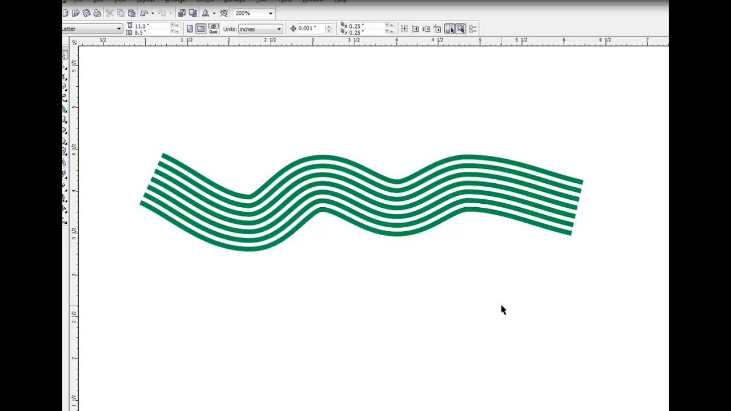
Task: Toggle Snap to Guidelines
Action: pos(415,29)
